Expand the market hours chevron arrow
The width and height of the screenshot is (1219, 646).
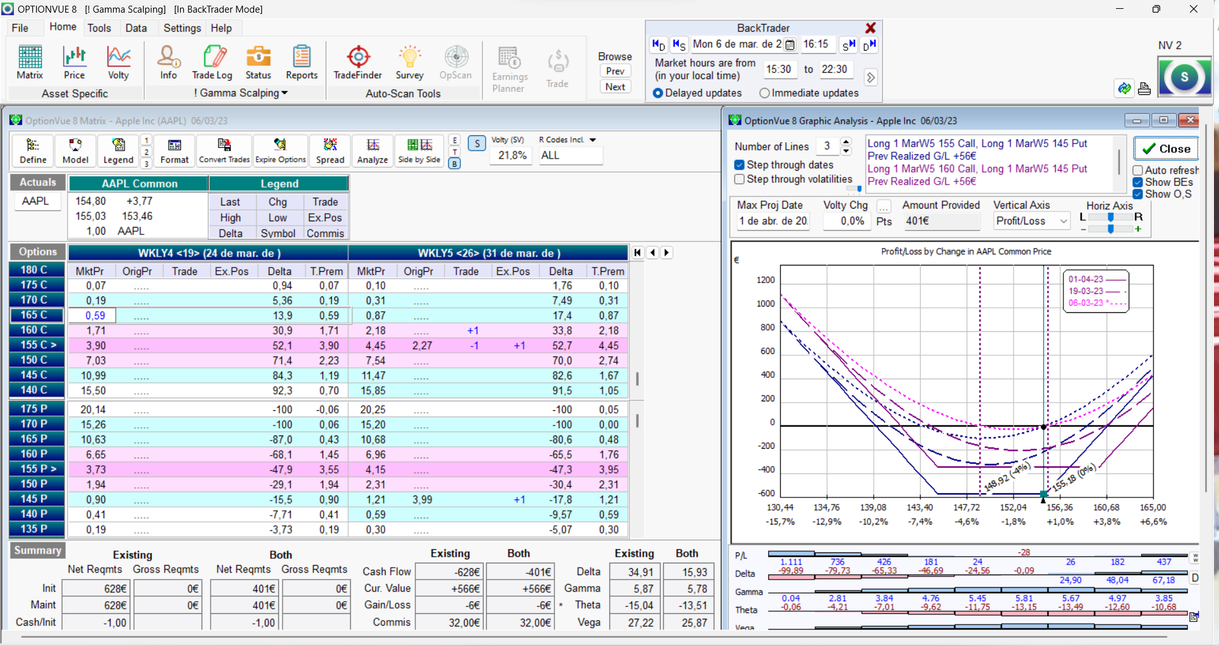(871, 77)
